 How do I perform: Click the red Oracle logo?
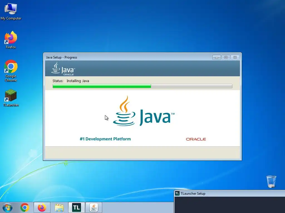[196, 139]
